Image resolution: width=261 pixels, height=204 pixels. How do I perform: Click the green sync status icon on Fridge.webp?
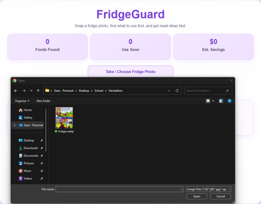(x=56, y=131)
